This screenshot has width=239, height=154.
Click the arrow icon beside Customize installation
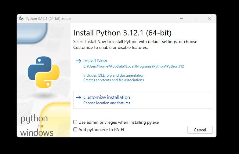(78, 97)
